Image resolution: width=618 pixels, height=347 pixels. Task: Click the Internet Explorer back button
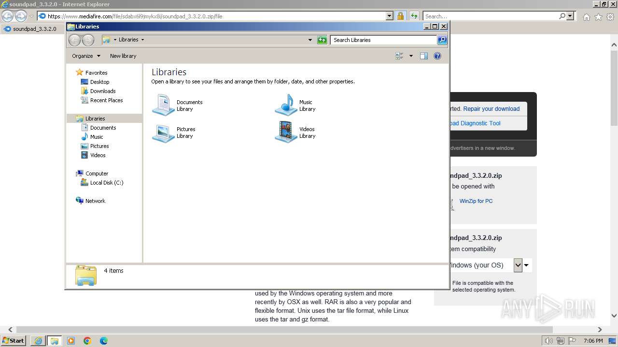[x=8, y=16]
